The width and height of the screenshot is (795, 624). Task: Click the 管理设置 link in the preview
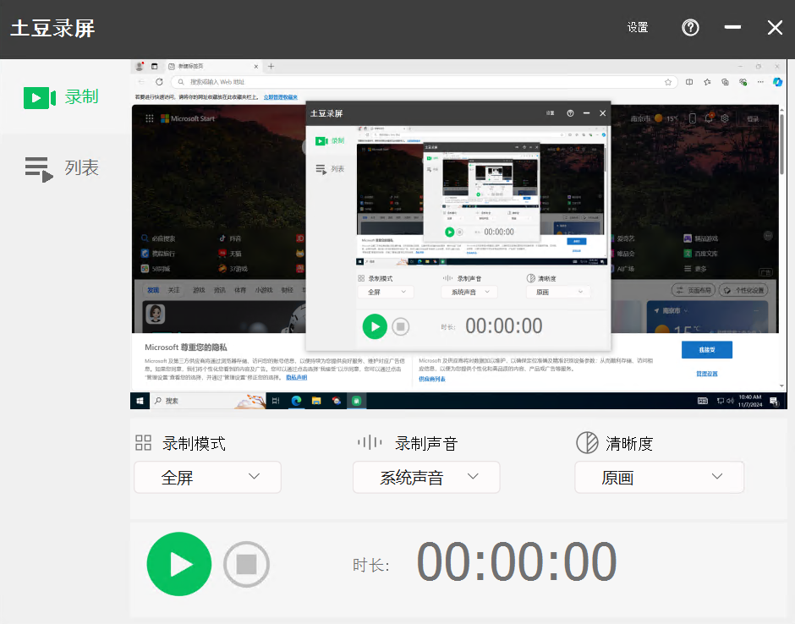(x=707, y=374)
